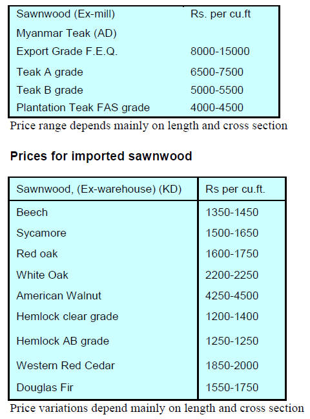
Task: Click the White Oak price 2200-2250
Action: pyautogui.click(x=232, y=275)
